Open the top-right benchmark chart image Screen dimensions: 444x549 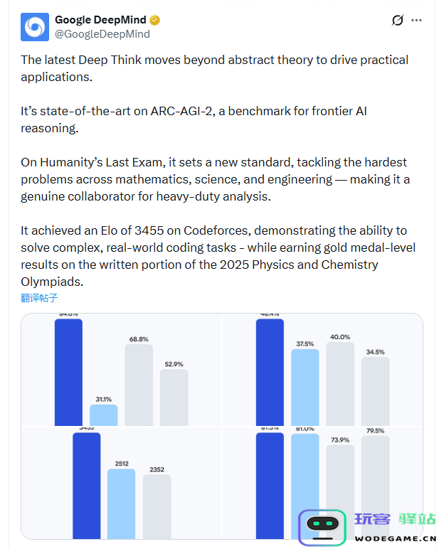point(323,370)
